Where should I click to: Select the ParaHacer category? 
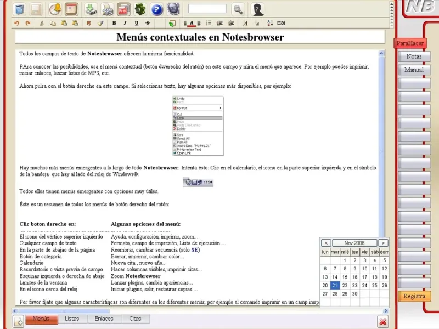click(x=410, y=43)
